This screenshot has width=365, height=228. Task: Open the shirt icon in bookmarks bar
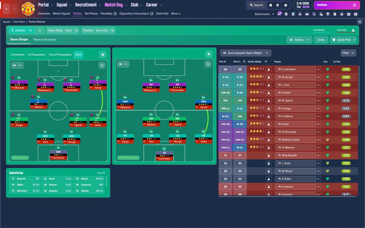click(286, 14)
